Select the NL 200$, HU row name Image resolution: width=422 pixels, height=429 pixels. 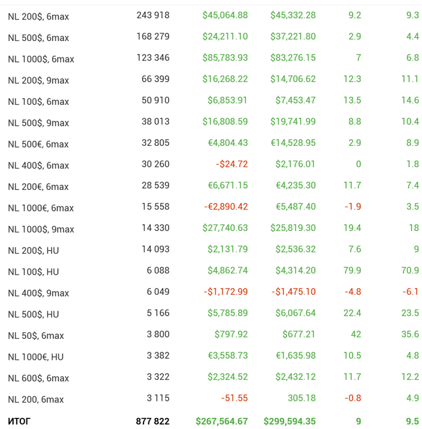pos(33,251)
